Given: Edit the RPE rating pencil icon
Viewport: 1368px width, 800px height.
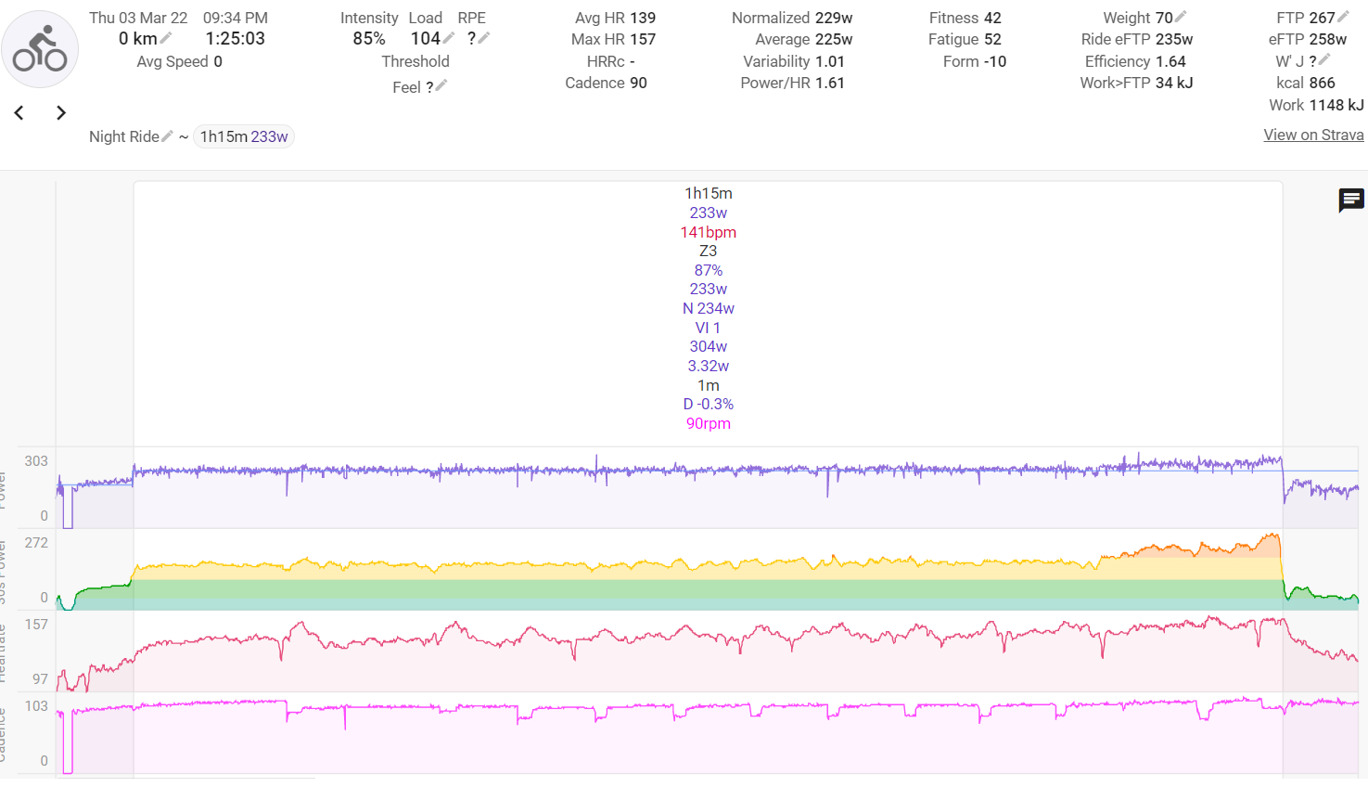Looking at the screenshot, I should (x=484, y=38).
